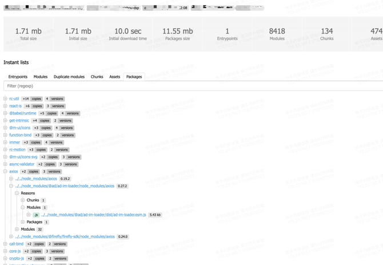Viewport: 383px width, 265px height.
Task: Expand the rc-motion package row
Action: click(5, 149)
